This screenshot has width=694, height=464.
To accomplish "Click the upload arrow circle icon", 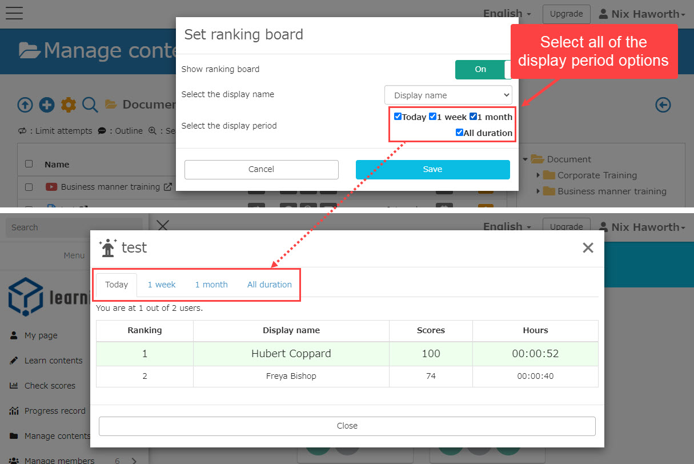I will (x=25, y=105).
